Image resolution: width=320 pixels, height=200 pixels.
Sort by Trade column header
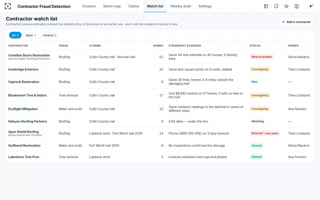tap(63, 46)
